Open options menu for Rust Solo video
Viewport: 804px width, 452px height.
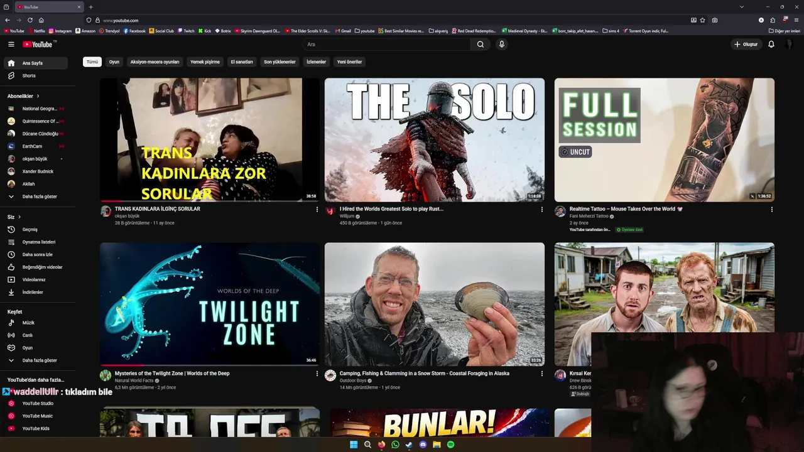[x=541, y=209]
